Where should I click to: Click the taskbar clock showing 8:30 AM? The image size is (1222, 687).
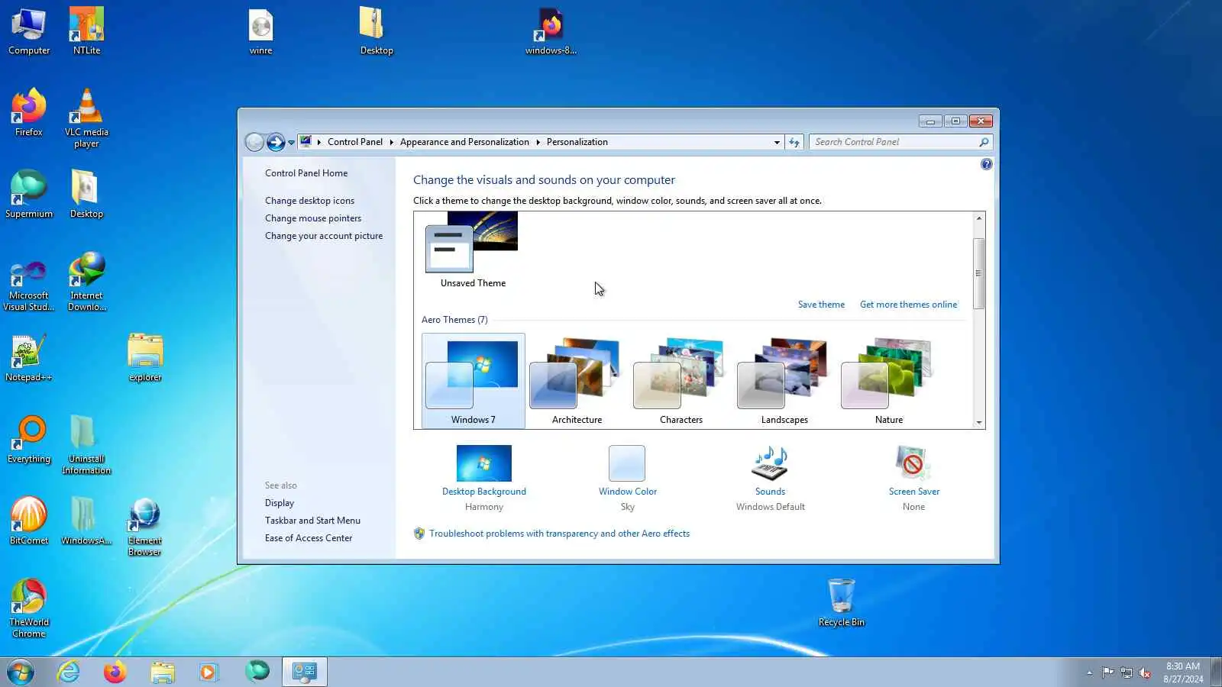[x=1183, y=672]
